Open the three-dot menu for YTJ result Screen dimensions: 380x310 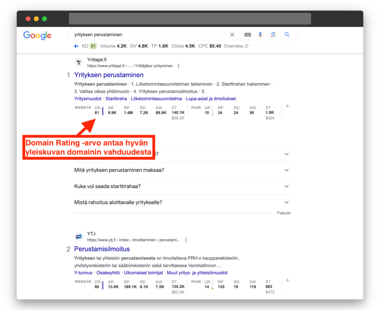(x=186, y=240)
